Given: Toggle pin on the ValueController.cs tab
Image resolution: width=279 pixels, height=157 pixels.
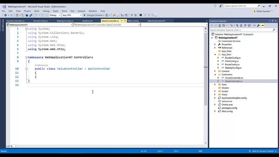Looking at the screenshot, I should (x=122, y=21).
